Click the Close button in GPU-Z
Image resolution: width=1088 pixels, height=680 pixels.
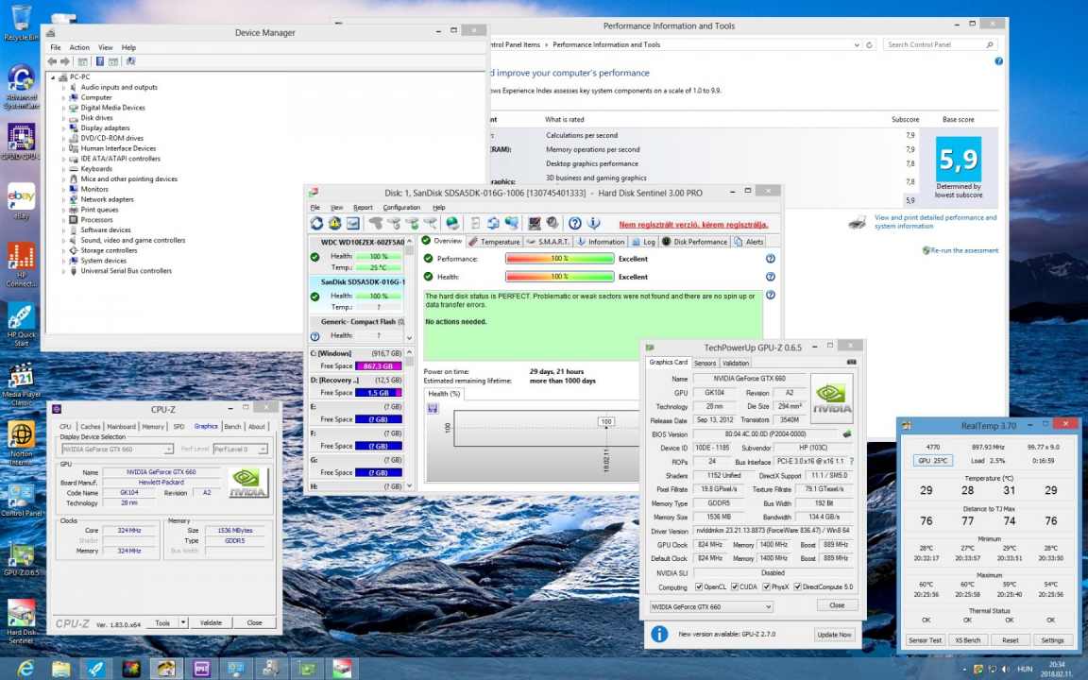(837, 605)
